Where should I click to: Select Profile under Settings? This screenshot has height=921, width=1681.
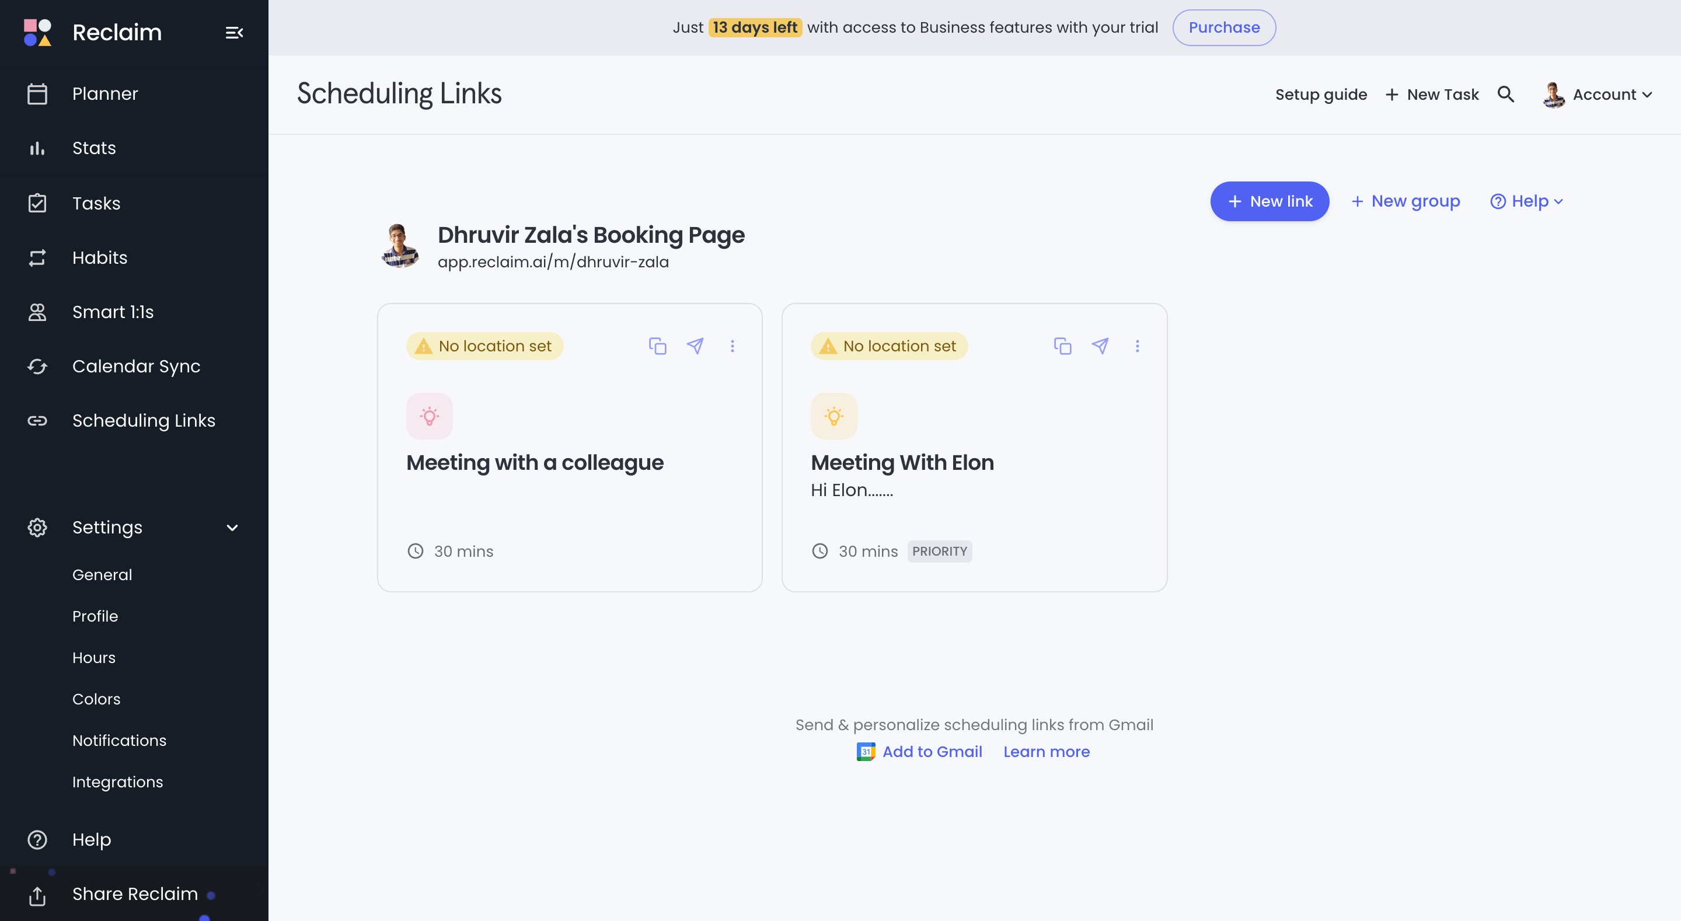click(95, 616)
